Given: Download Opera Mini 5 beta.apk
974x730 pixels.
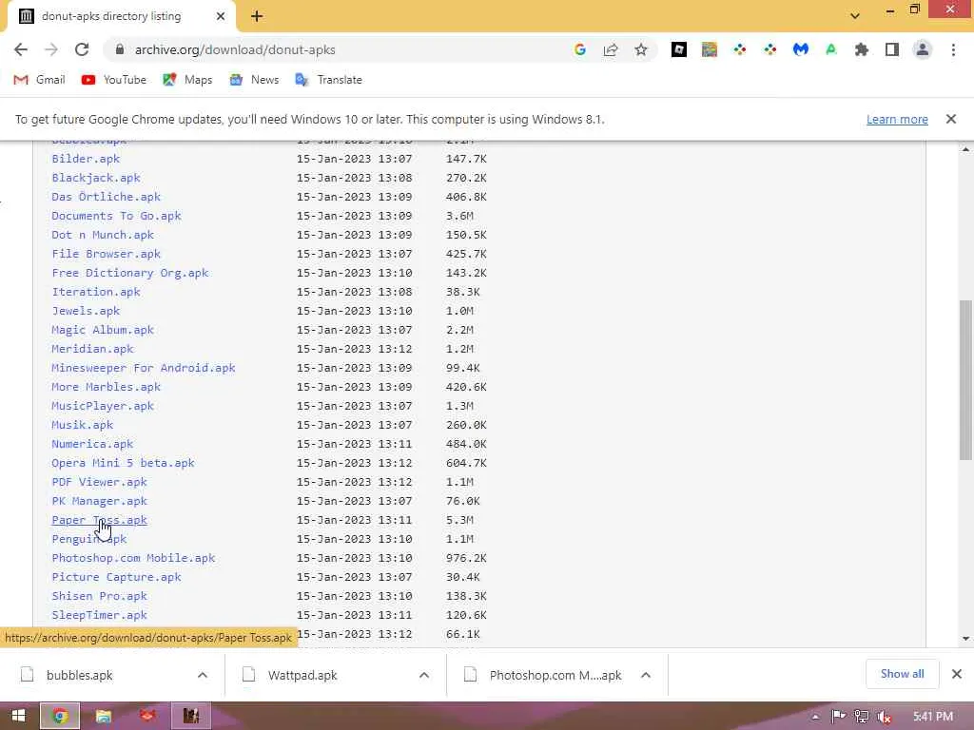Looking at the screenshot, I should pos(123,463).
